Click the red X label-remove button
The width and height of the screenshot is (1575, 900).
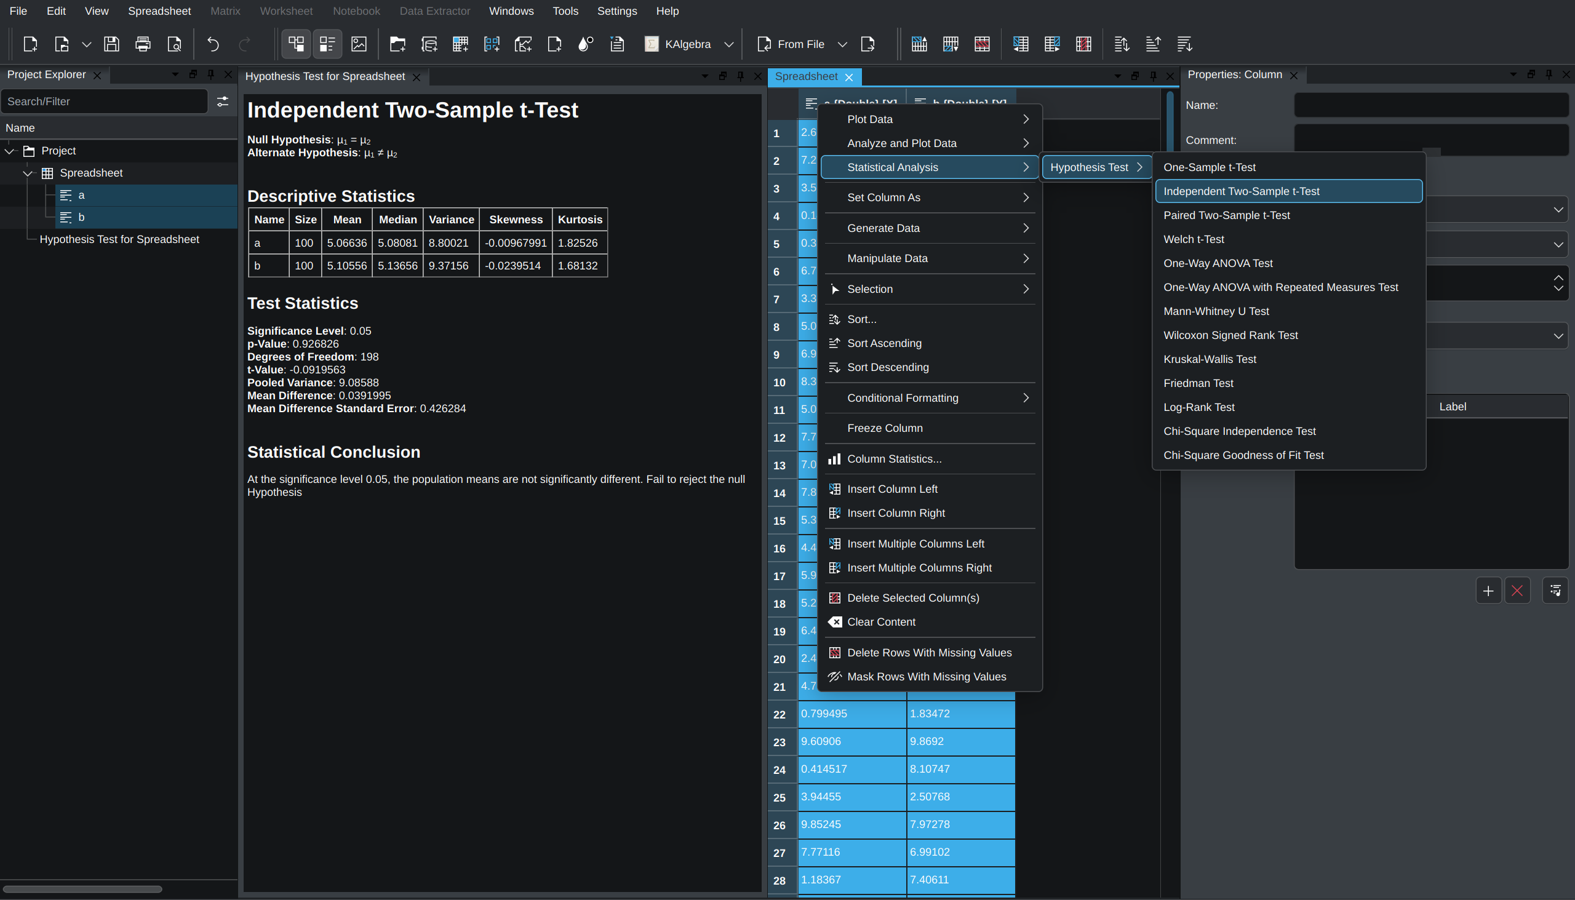click(1517, 591)
